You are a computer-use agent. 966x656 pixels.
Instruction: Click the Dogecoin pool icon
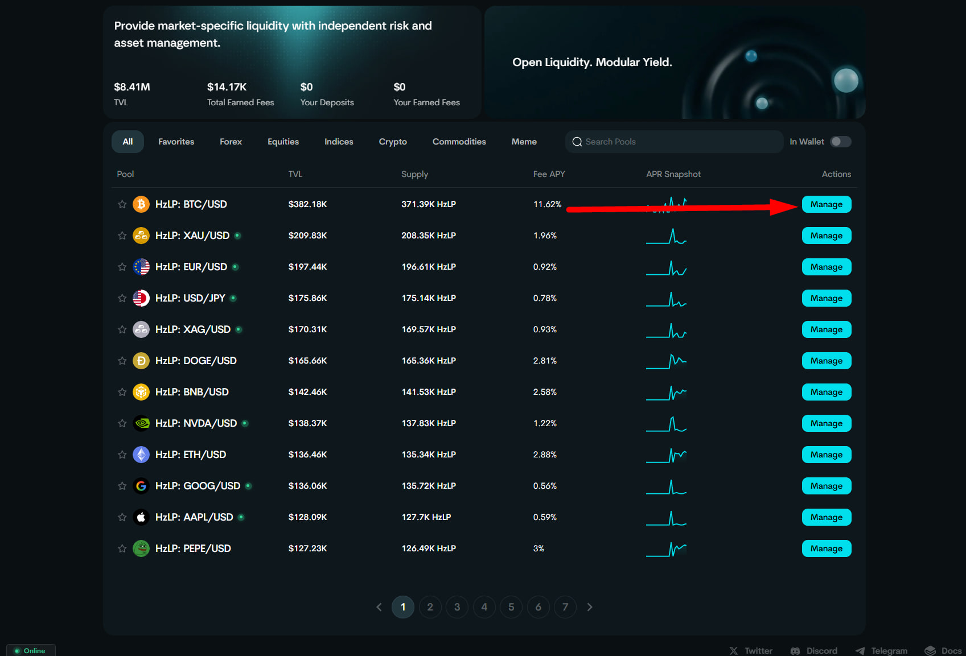(141, 361)
